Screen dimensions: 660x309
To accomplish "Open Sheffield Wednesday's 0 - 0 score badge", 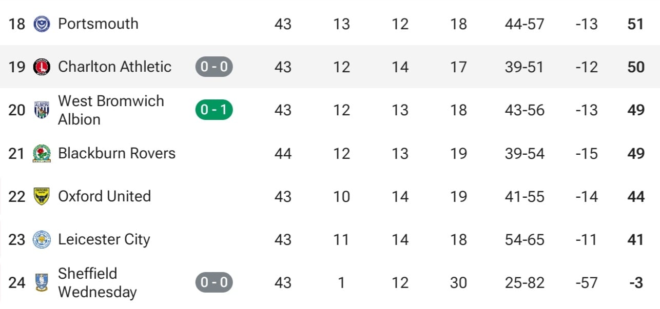I will [x=214, y=282].
